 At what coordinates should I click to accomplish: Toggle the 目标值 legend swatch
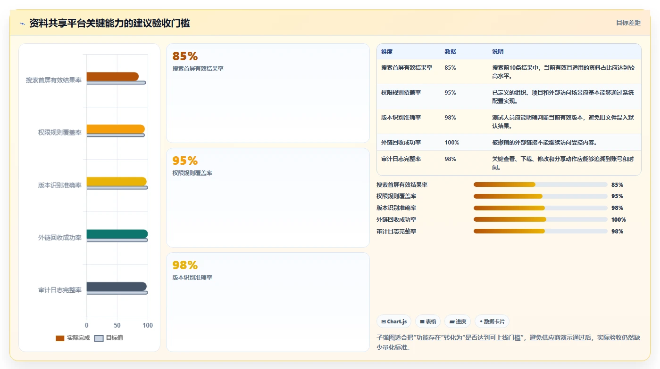(x=99, y=338)
